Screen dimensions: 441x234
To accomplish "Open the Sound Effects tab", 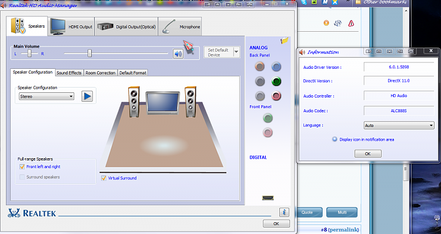I will (69, 73).
